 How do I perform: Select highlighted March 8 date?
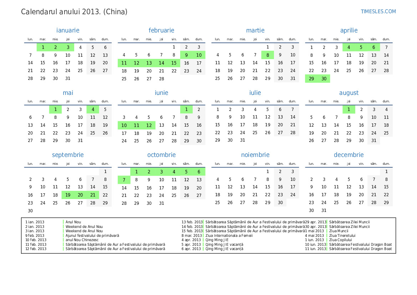click(x=268, y=55)
